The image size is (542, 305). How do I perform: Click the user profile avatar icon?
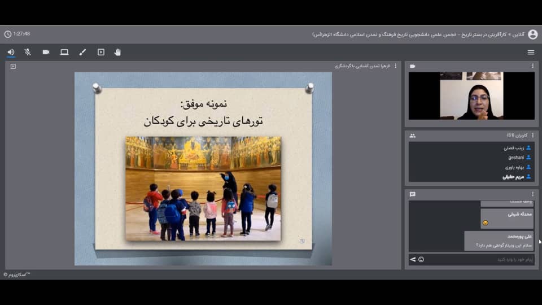(532, 34)
